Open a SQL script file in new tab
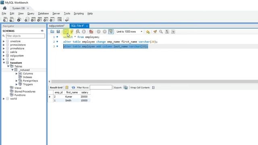Viewport: 258px width, 145px height. pos(12,19)
